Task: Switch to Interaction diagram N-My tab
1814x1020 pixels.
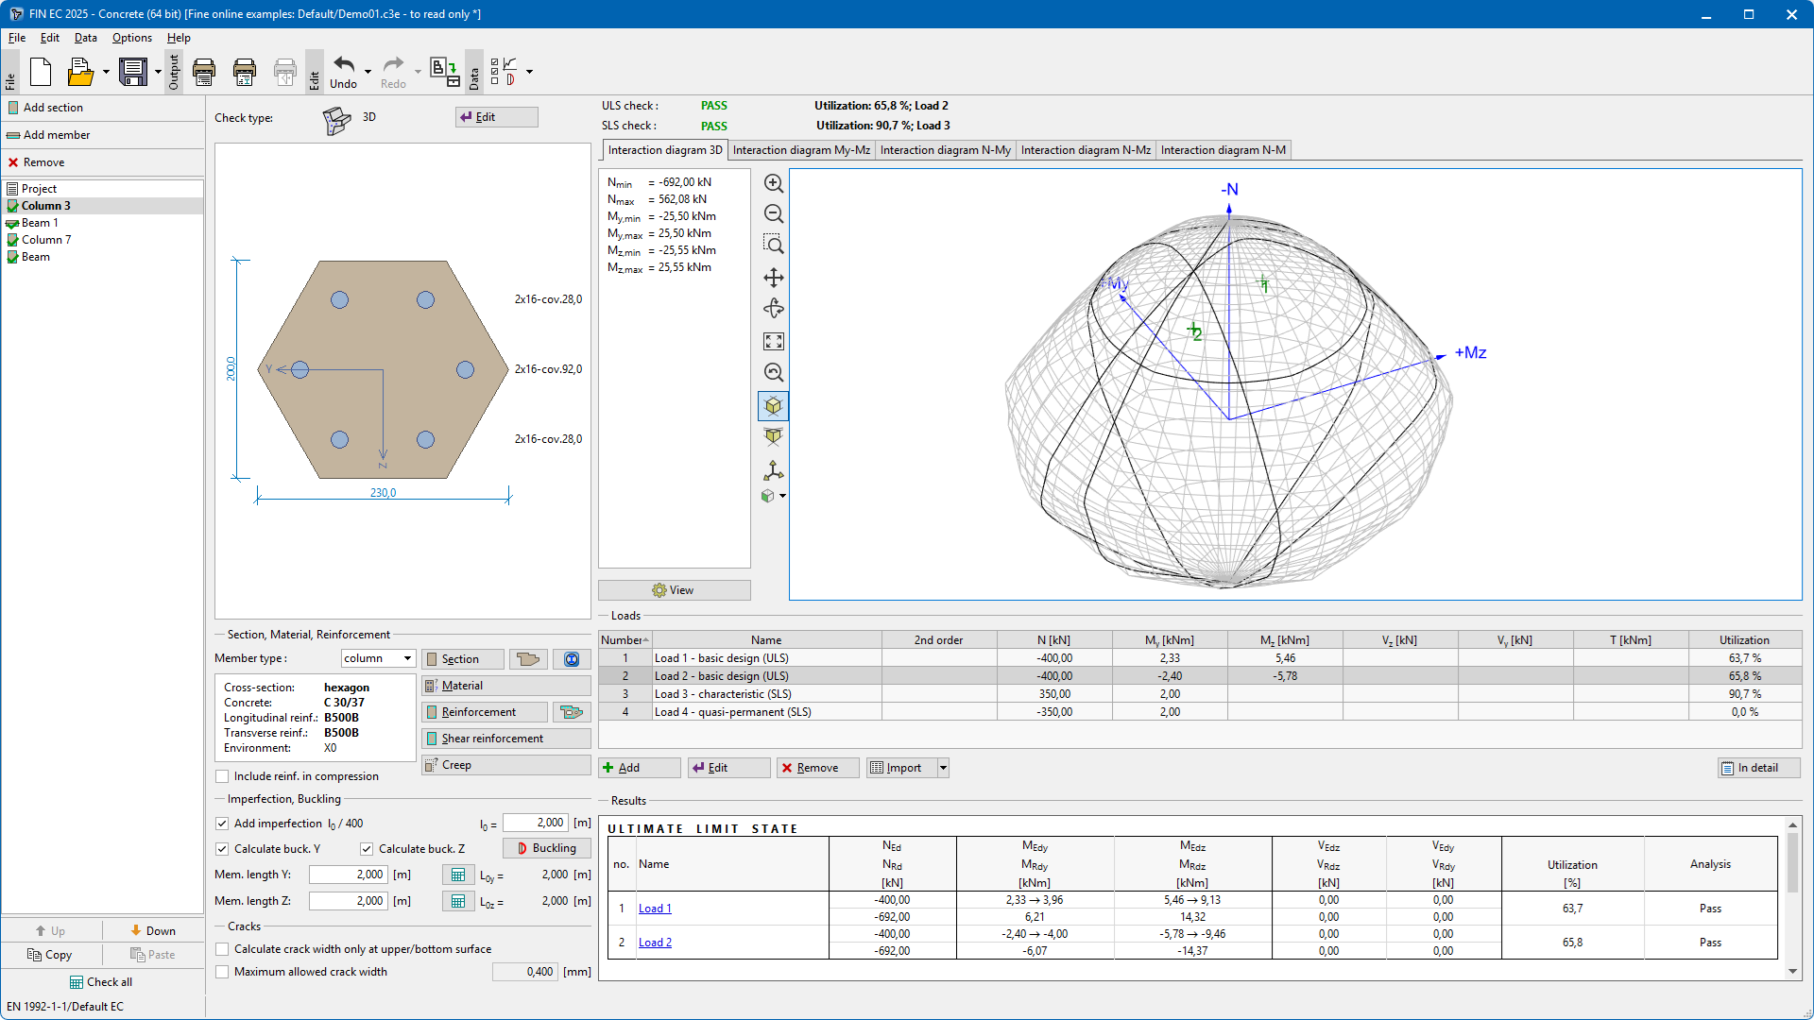Action: (x=945, y=150)
